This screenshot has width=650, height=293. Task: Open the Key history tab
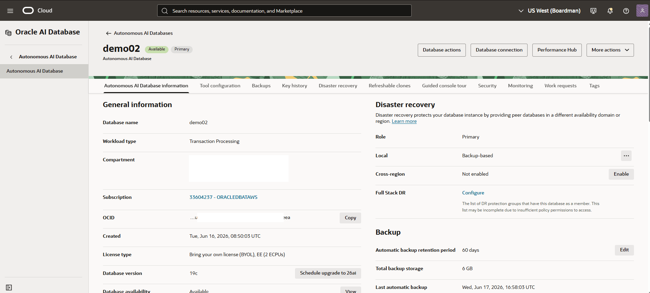click(x=295, y=86)
